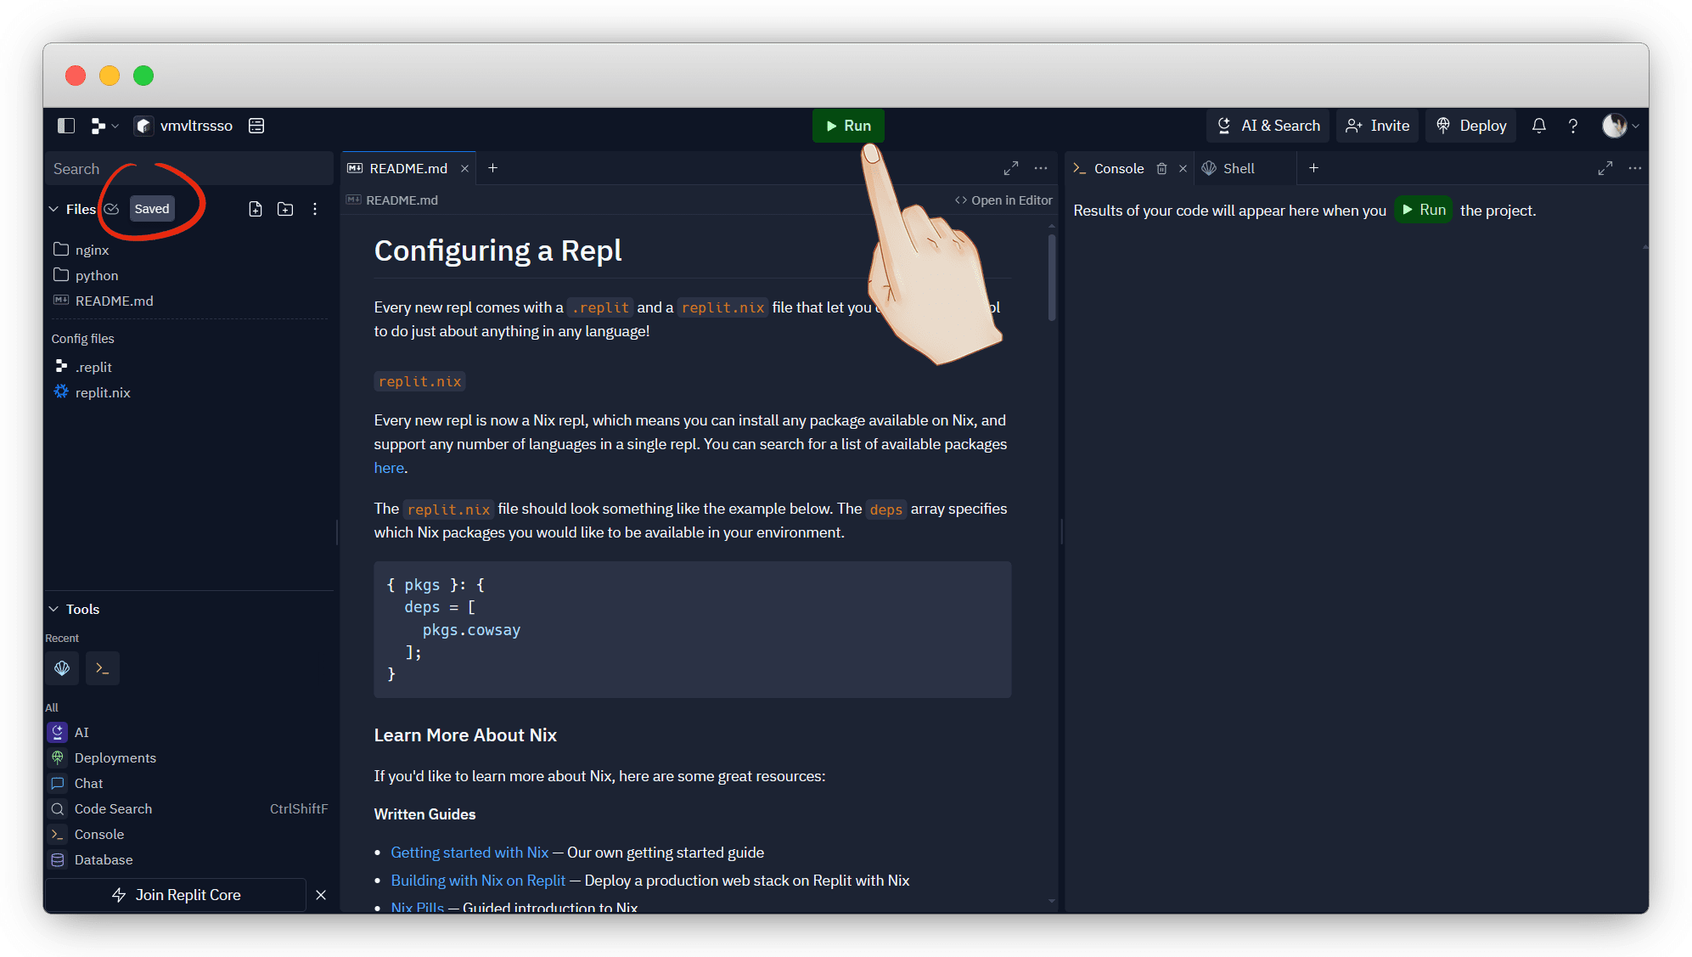Open the project info icon beside vmvltrssso
The height and width of the screenshot is (957, 1692).
(256, 126)
